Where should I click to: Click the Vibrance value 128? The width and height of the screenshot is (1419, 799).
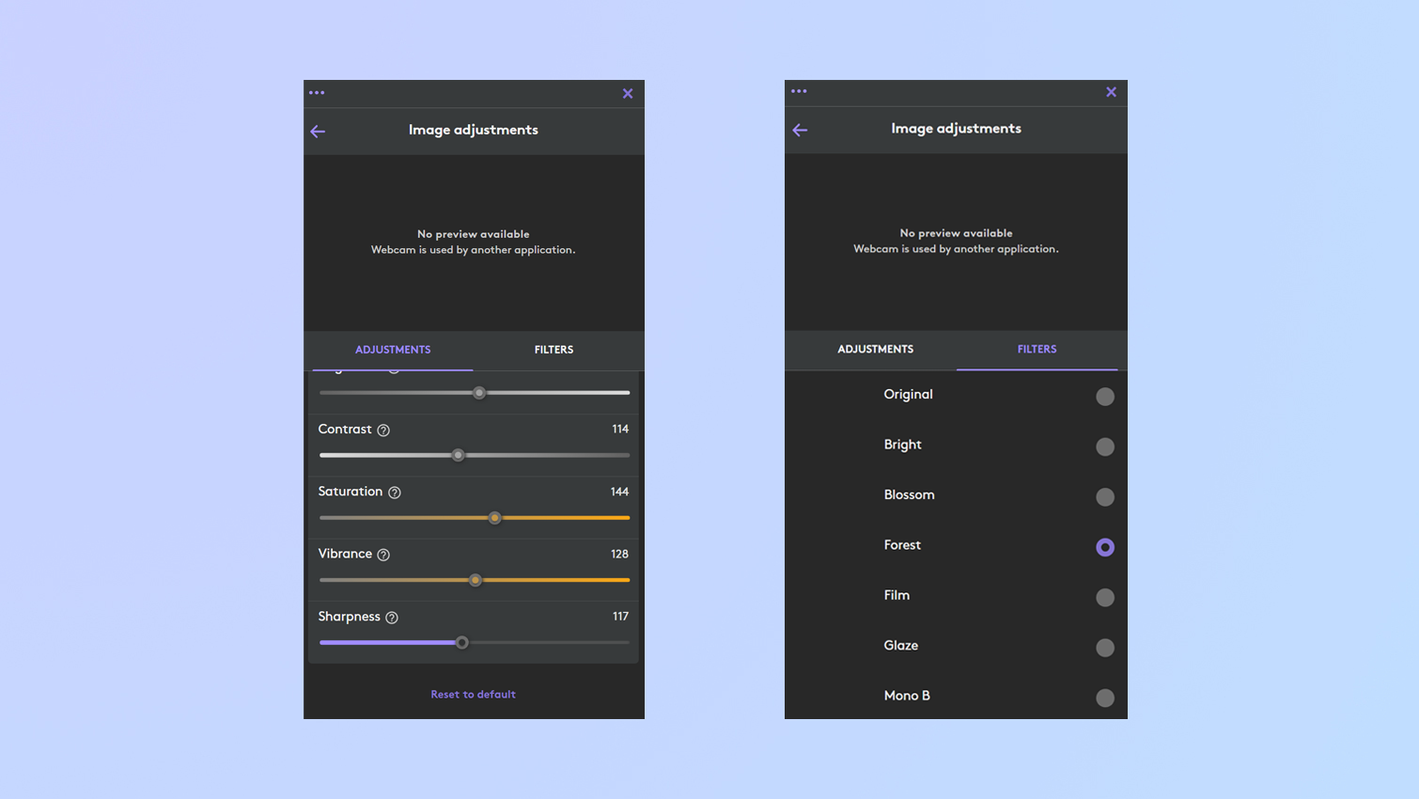pos(619,554)
